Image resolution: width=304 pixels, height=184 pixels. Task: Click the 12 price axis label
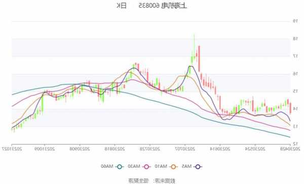(295, 144)
